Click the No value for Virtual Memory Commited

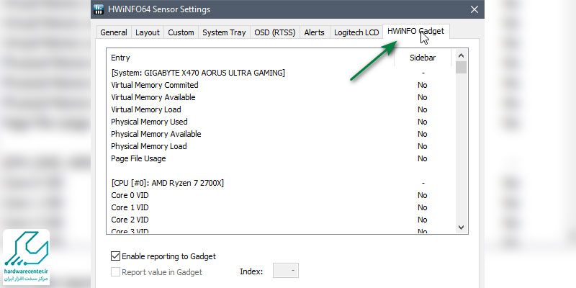(x=423, y=85)
